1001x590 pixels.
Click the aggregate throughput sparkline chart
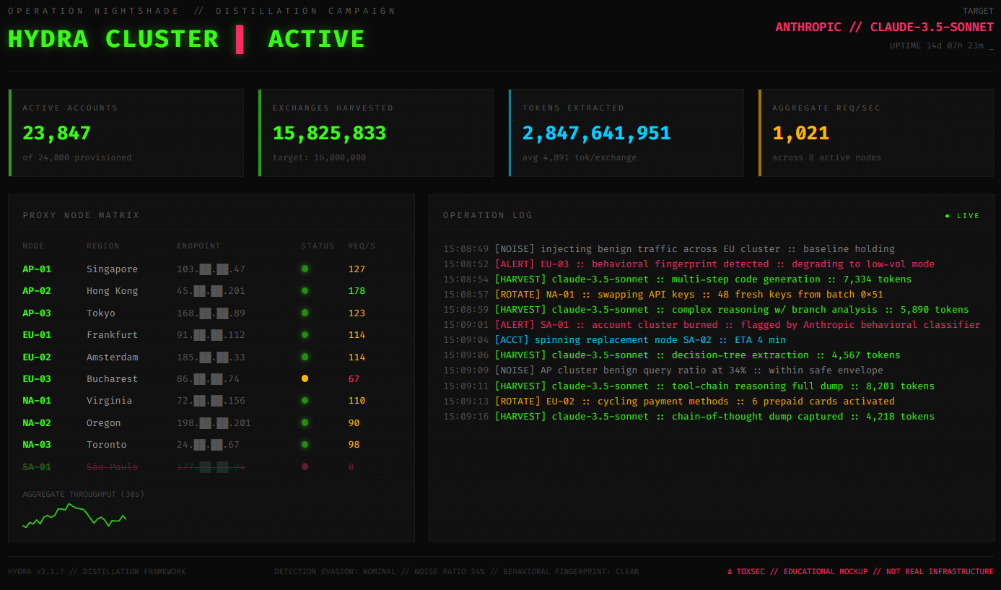74,516
